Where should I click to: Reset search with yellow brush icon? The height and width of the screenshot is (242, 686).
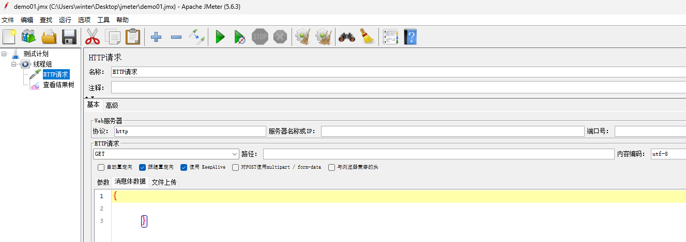point(368,37)
